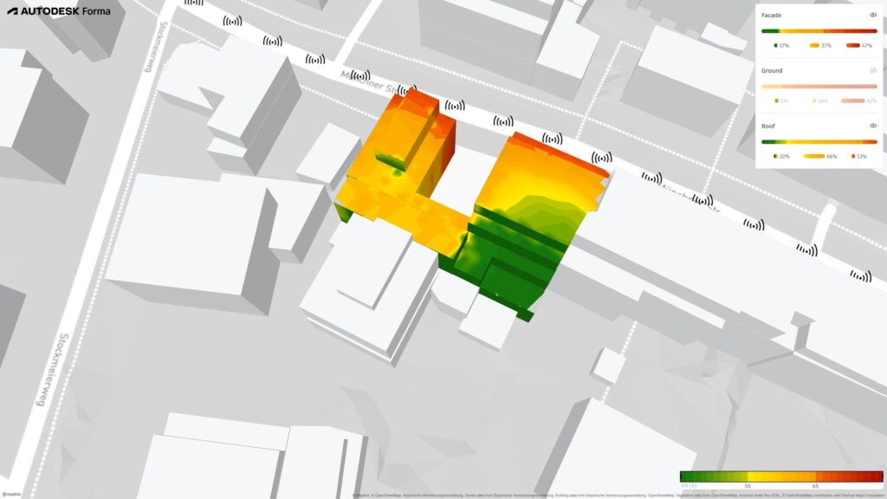Toggle Facade results visibility eye icon
Image resolution: width=887 pixels, height=499 pixels.
873,16
